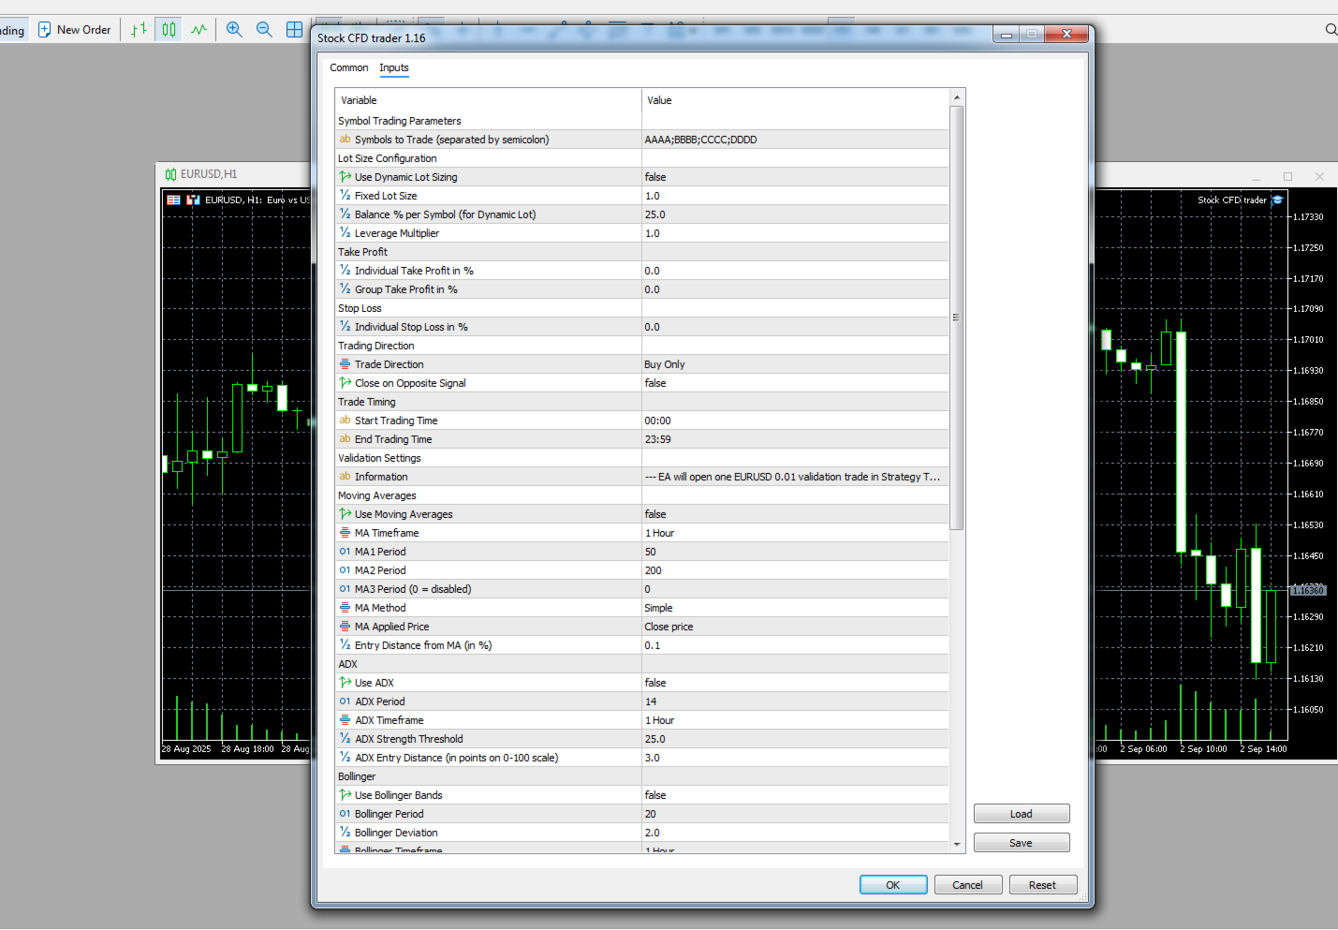Select the candlestick chart icon
The image size is (1338, 930).
click(x=169, y=29)
